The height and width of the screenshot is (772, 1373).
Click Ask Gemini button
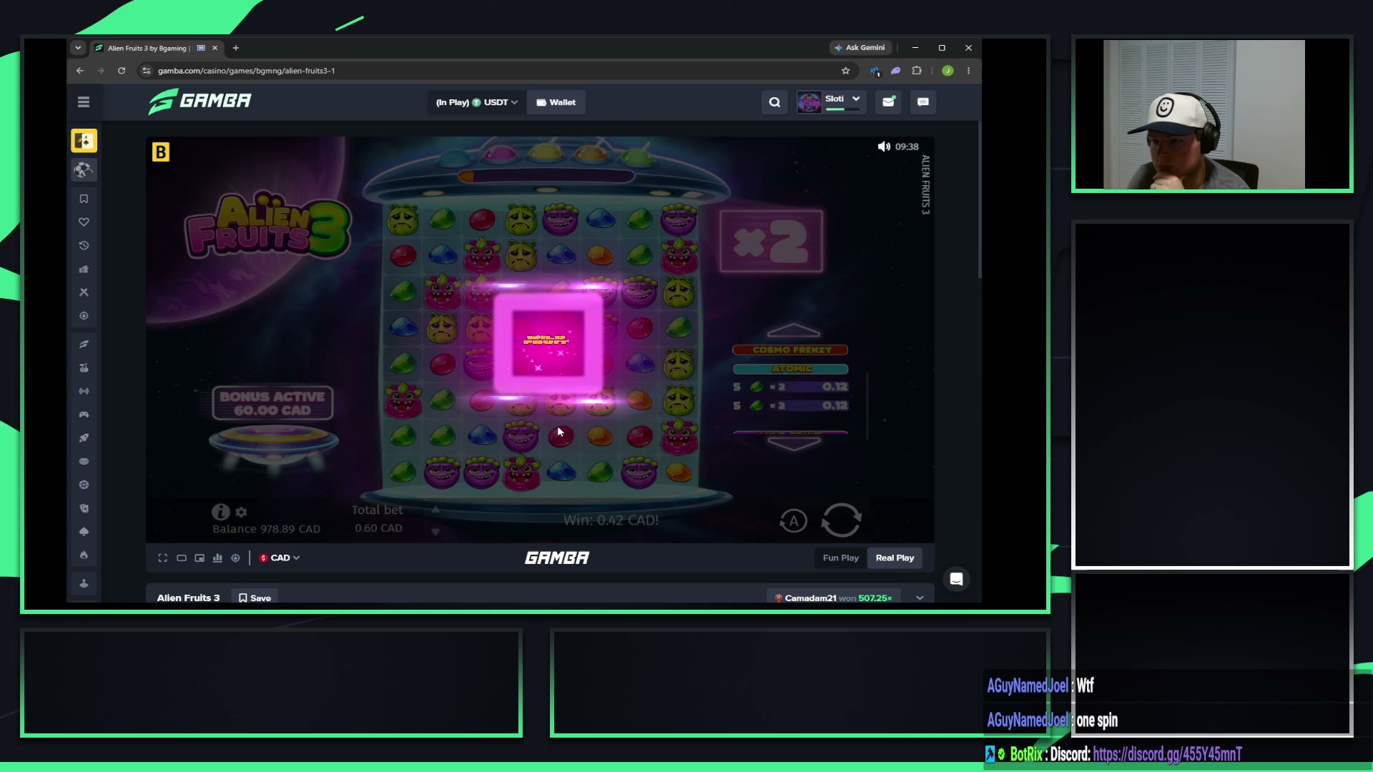[860, 48]
